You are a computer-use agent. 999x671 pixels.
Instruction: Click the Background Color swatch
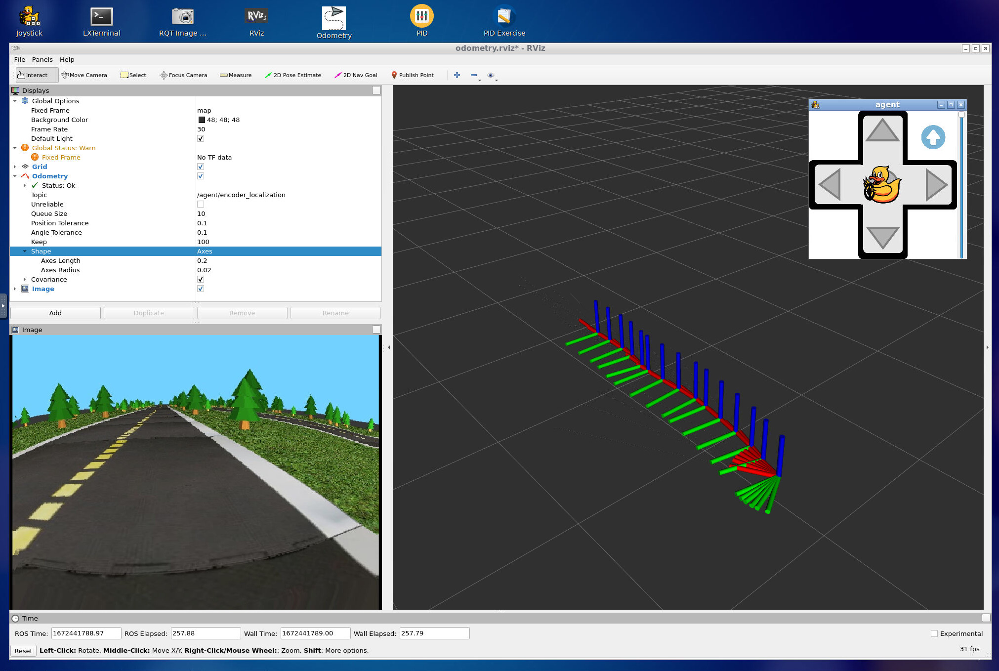pyautogui.click(x=202, y=120)
